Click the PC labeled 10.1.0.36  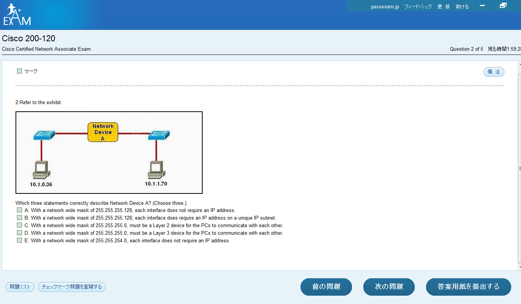click(41, 170)
